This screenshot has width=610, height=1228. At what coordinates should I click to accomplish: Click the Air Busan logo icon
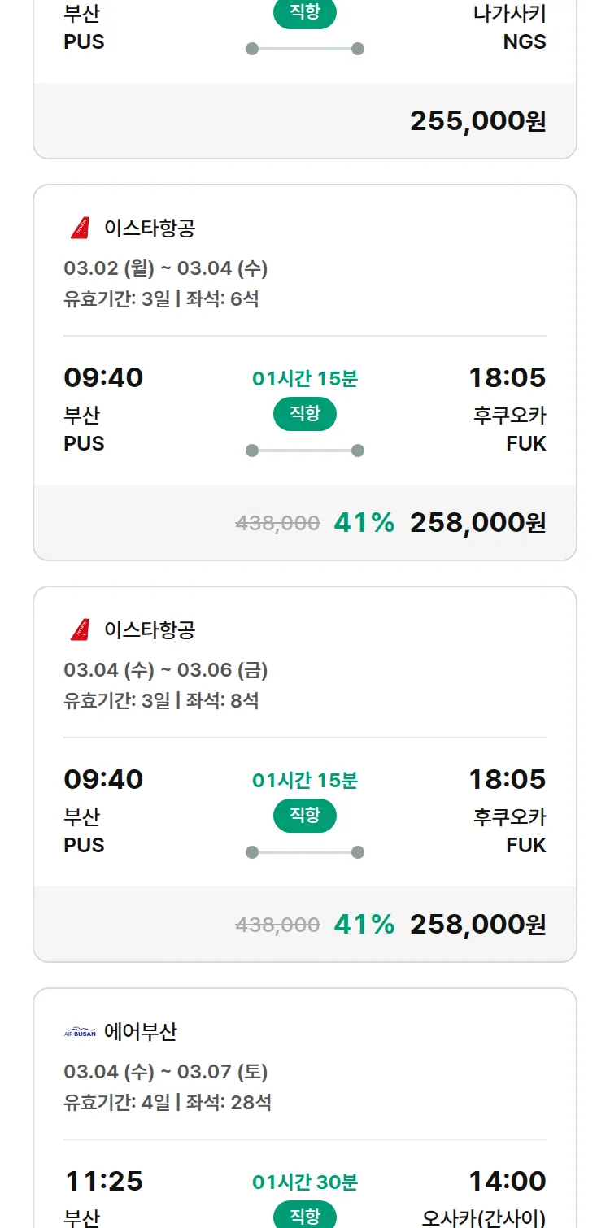[80, 1033]
